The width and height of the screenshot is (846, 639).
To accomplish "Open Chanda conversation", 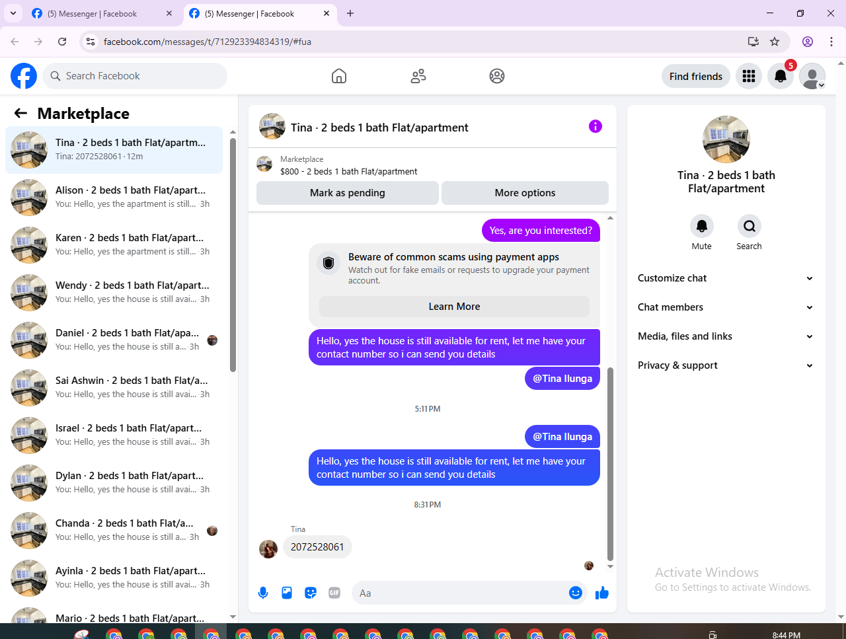I will tap(114, 531).
